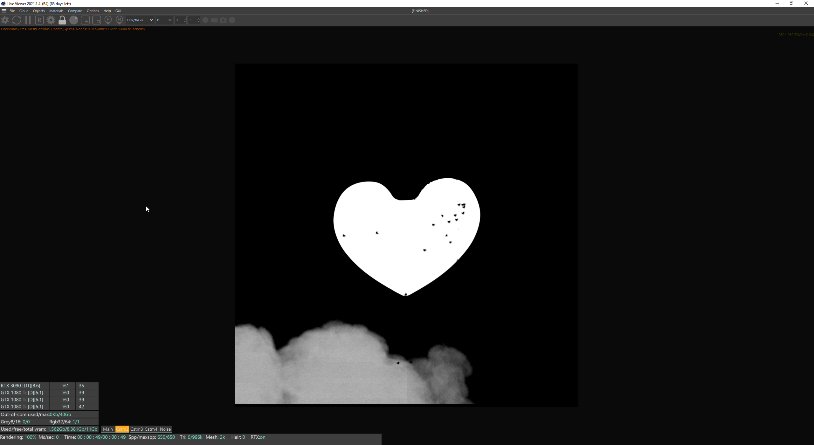The height and width of the screenshot is (445, 814).
Task: Open the Materials menu
Action: click(x=56, y=11)
